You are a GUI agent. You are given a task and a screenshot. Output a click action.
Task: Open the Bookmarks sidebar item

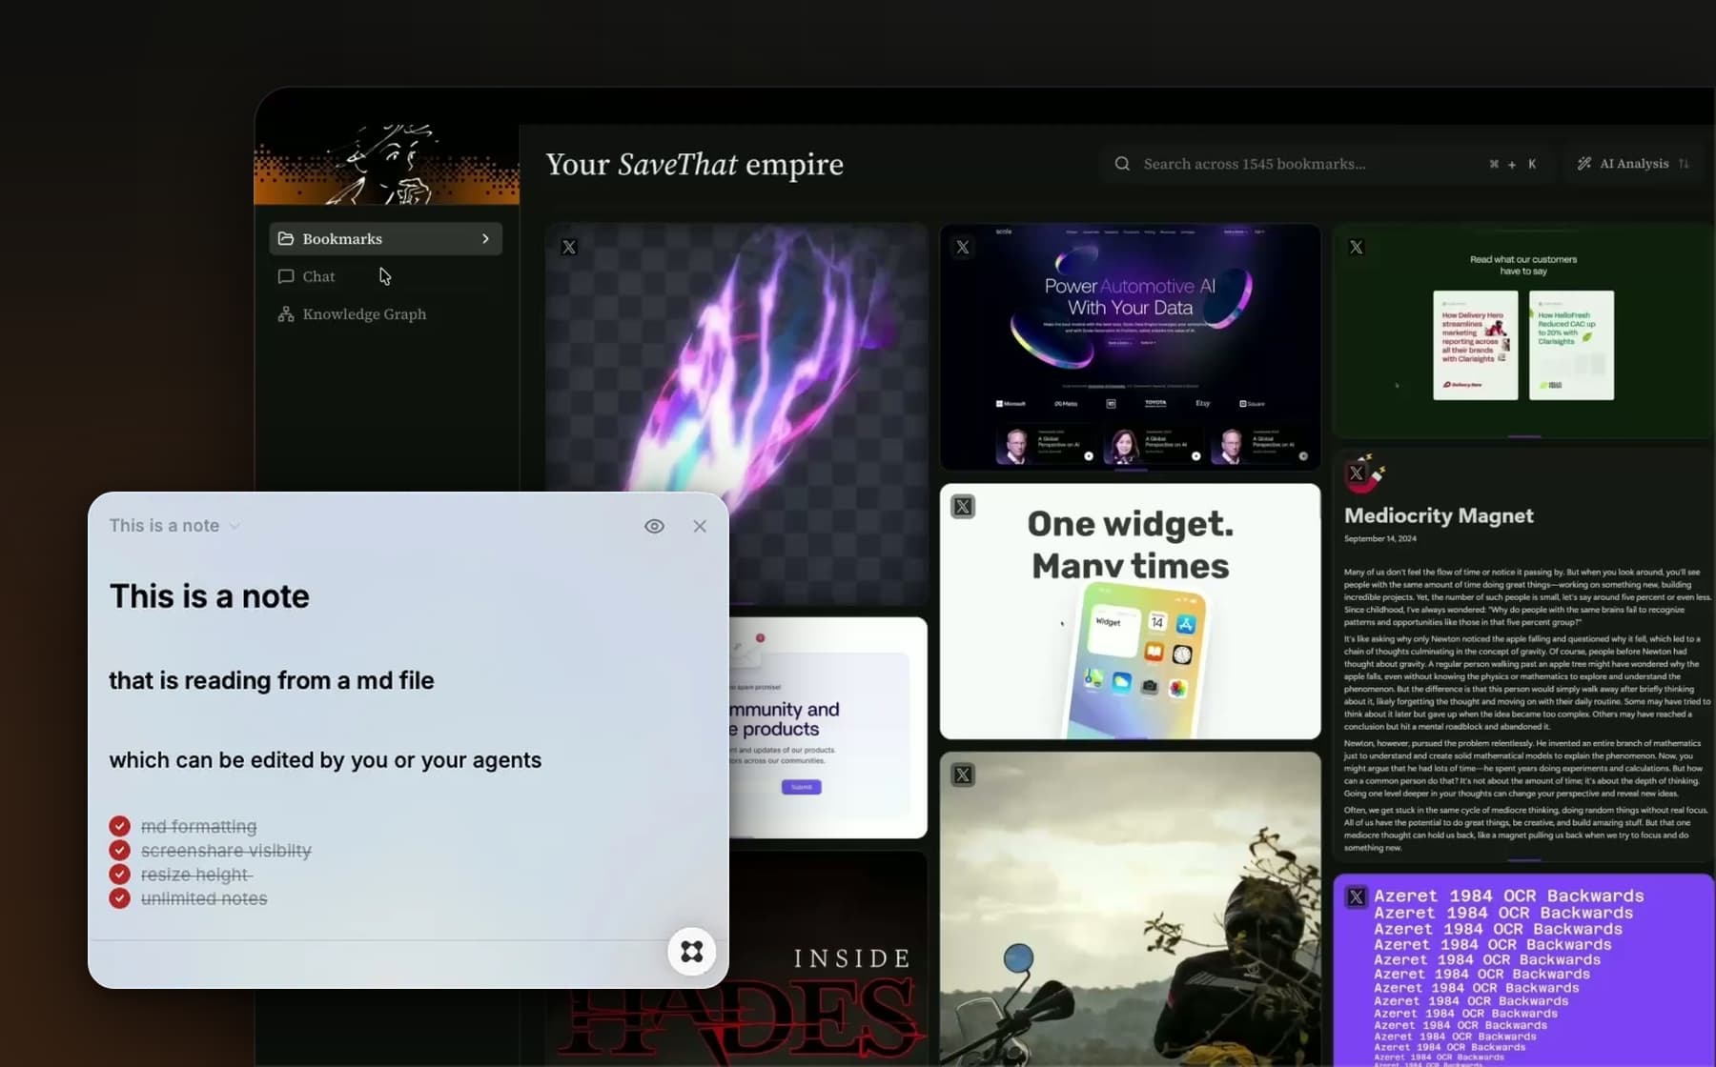click(385, 238)
